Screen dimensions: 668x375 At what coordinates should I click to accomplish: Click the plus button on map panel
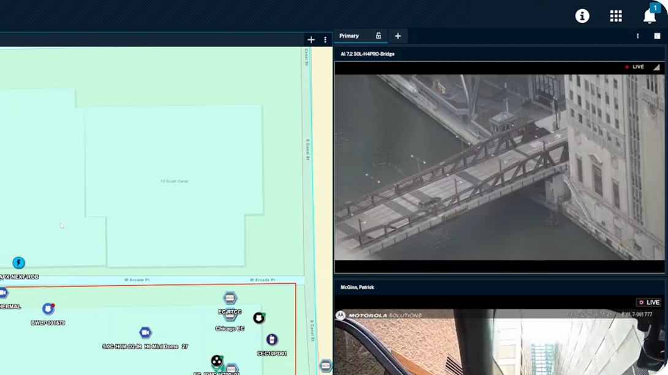click(311, 40)
